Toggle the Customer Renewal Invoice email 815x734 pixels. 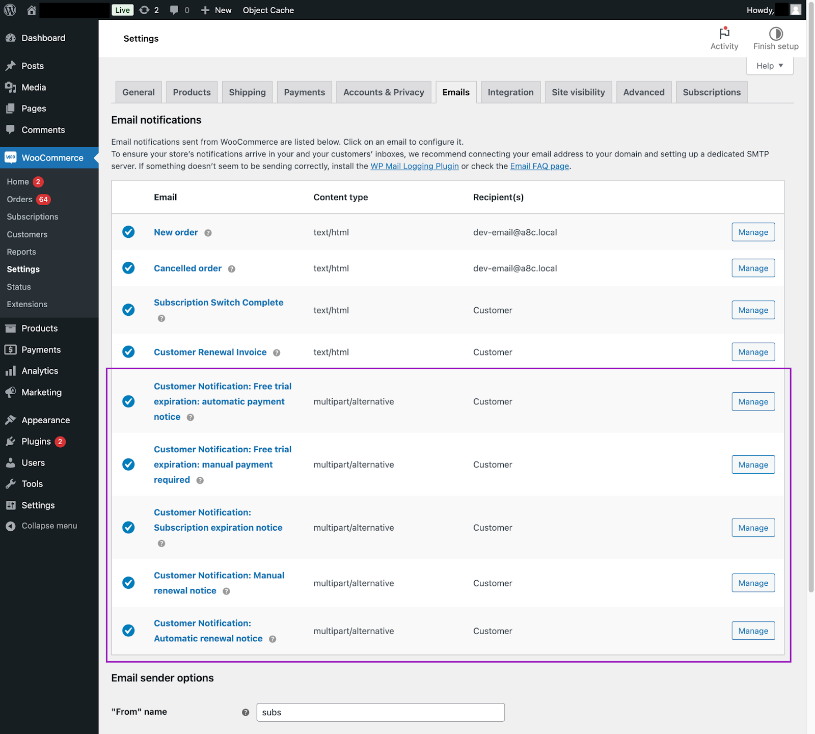(128, 351)
